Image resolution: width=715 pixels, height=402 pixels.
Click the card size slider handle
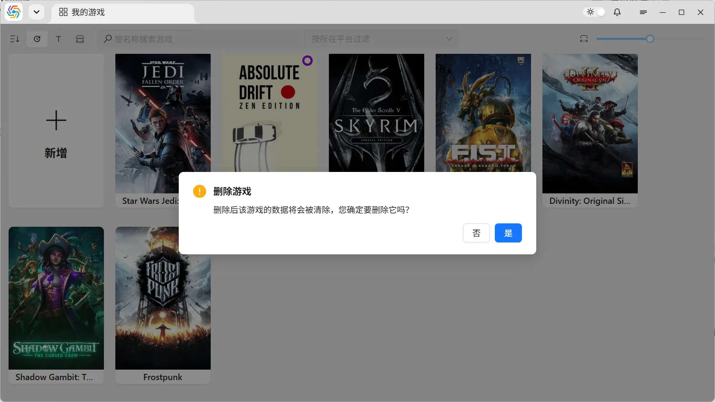click(x=650, y=39)
